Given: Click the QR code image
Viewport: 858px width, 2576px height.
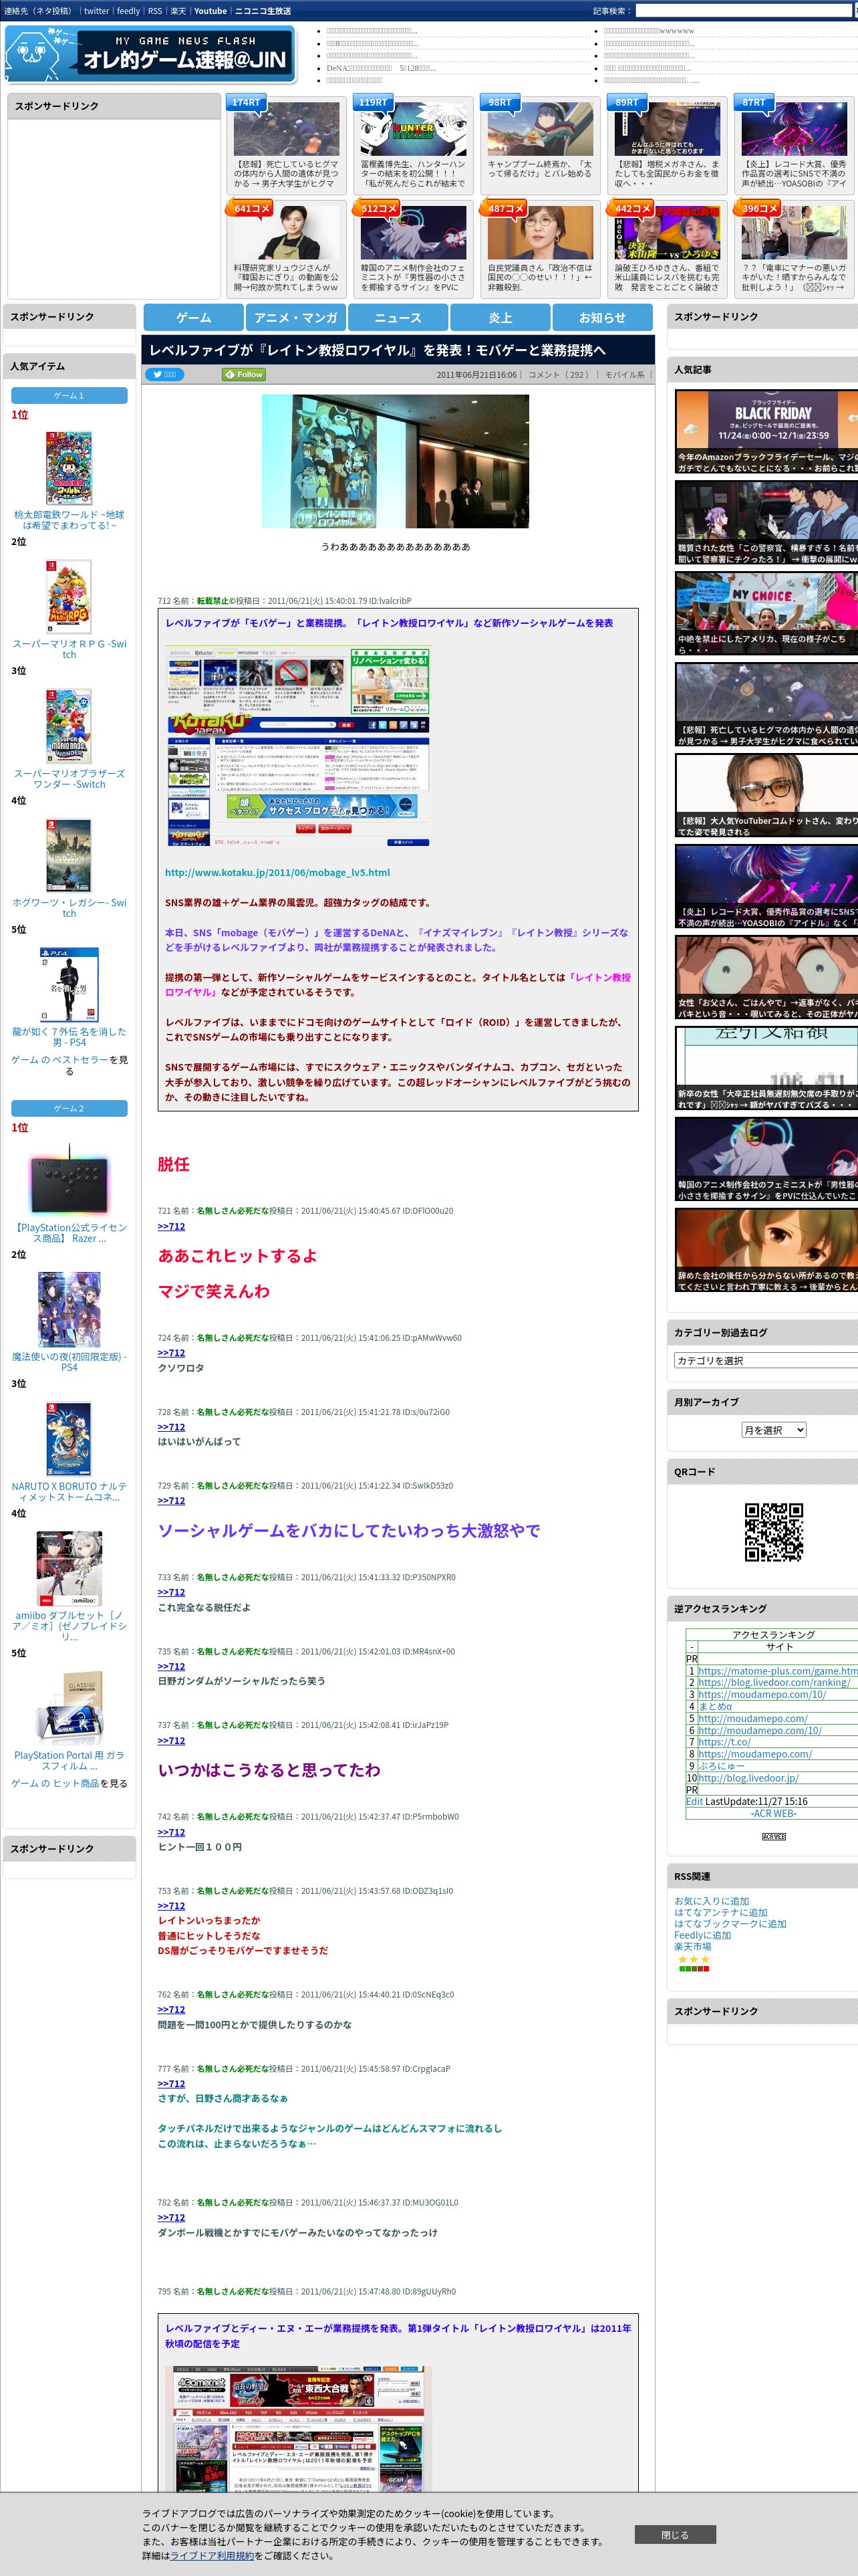Looking at the screenshot, I should (x=774, y=1532).
